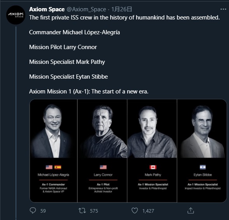Click the retweet arrows icon

[x=82, y=211]
